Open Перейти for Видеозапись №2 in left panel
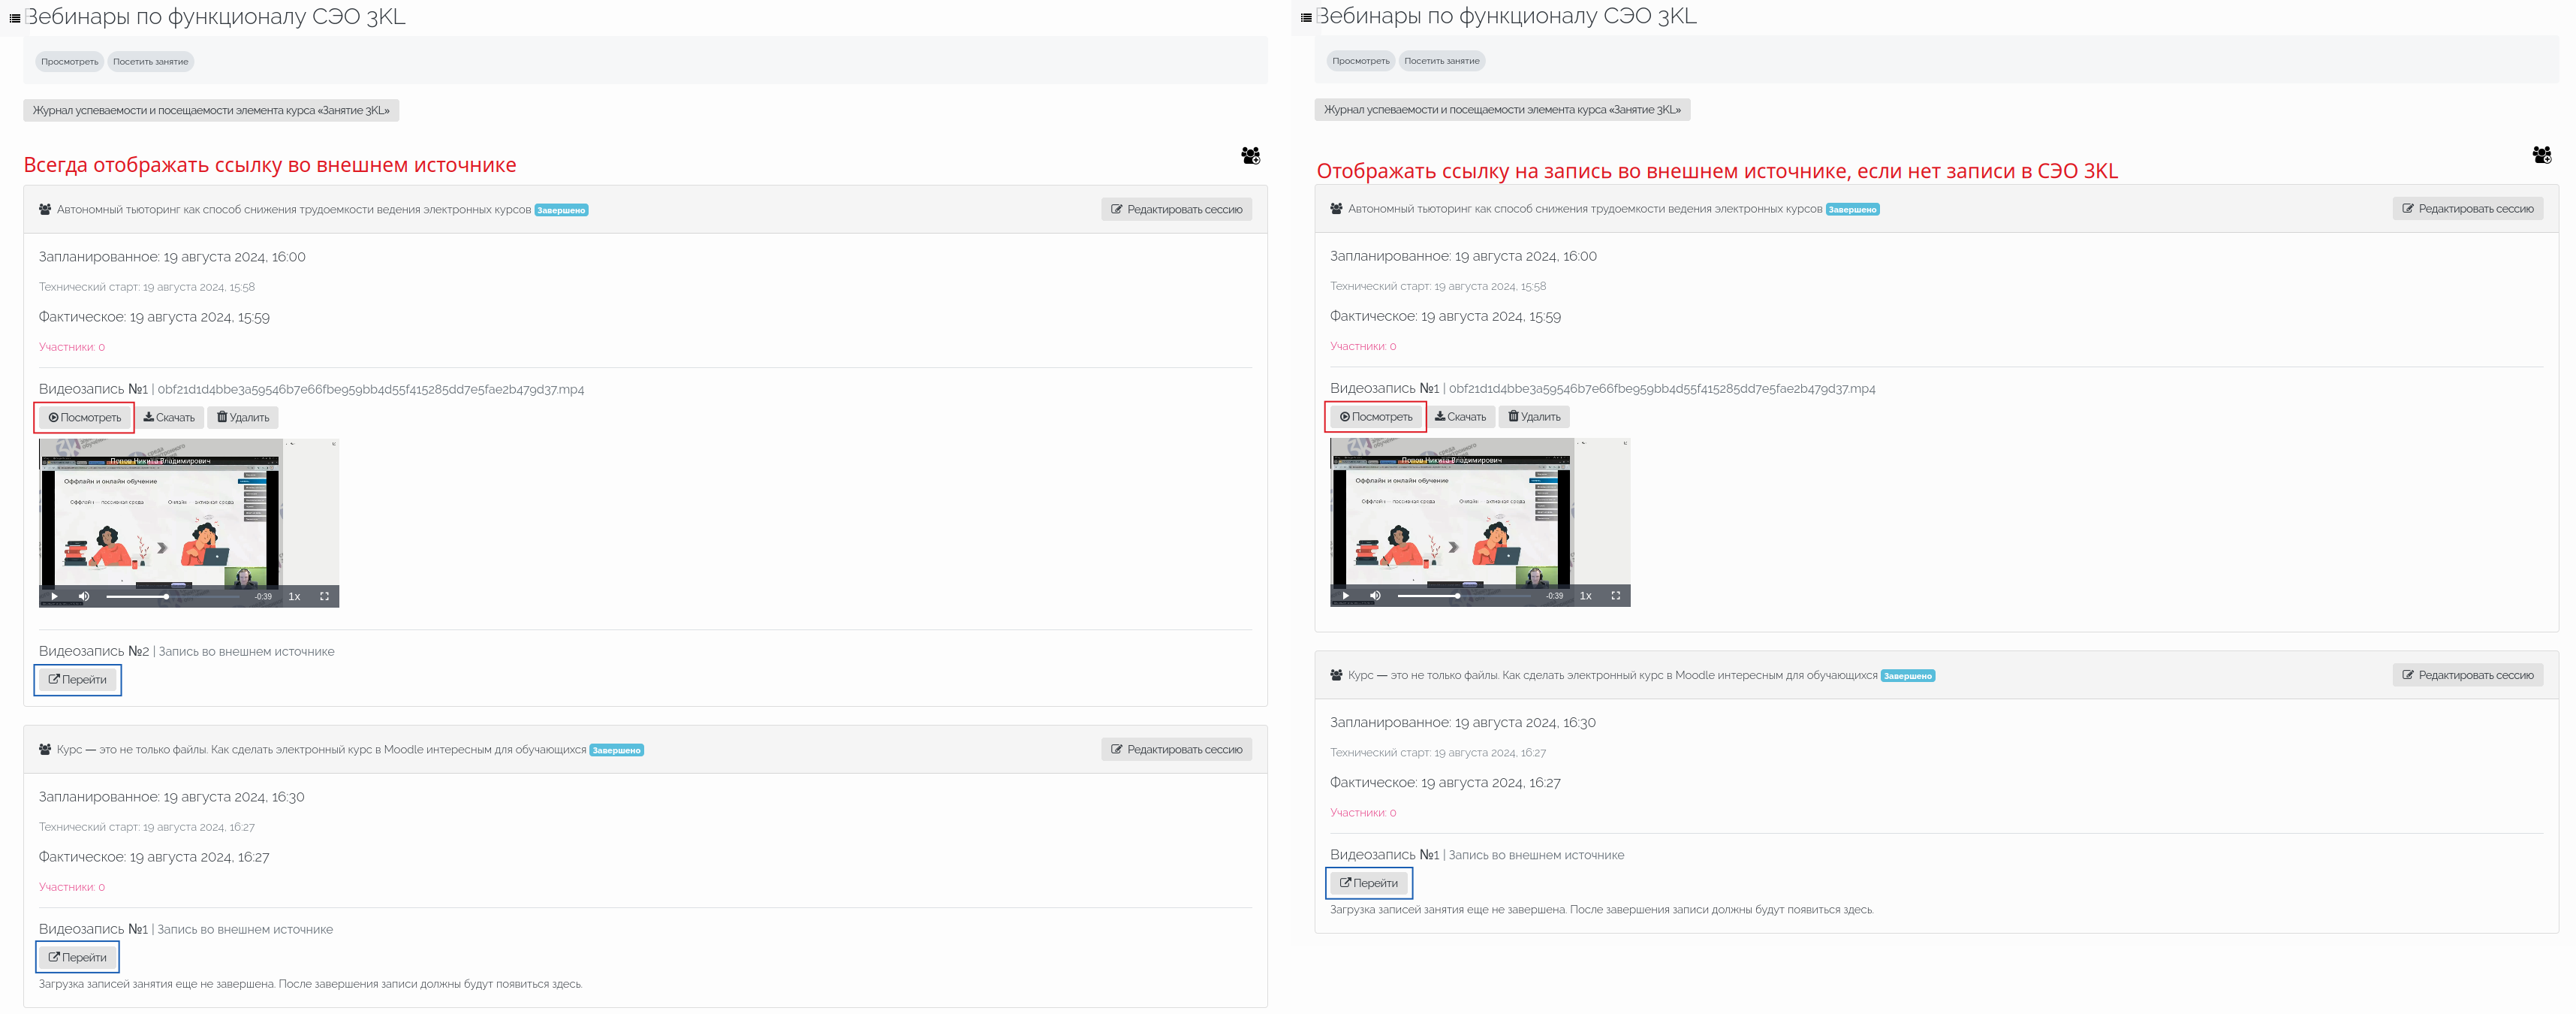Screen dimensions: 2576x1014 [x=78, y=680]
